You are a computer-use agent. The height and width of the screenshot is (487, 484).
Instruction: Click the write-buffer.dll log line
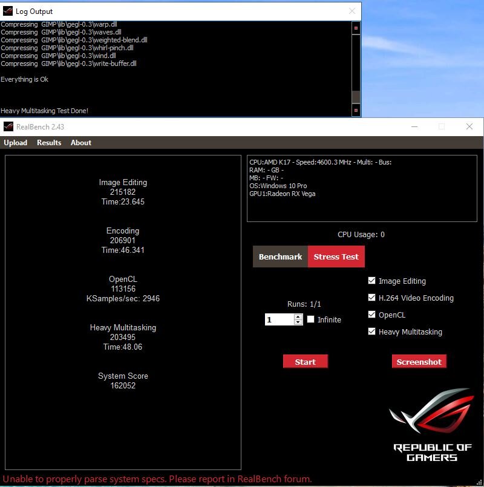(x=68, y=64)
